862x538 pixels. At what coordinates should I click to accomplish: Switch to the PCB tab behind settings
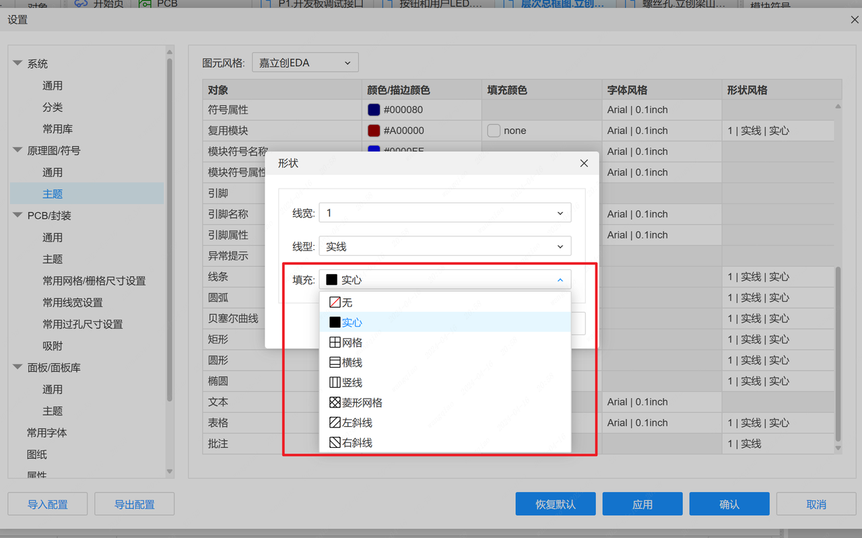click(159, 4)
